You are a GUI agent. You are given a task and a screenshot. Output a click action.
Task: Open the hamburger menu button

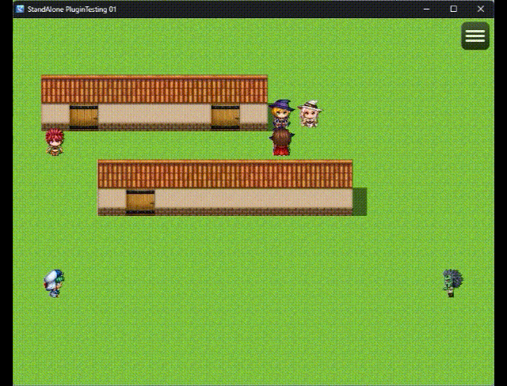pyautogui.click(x=475, y=36)
